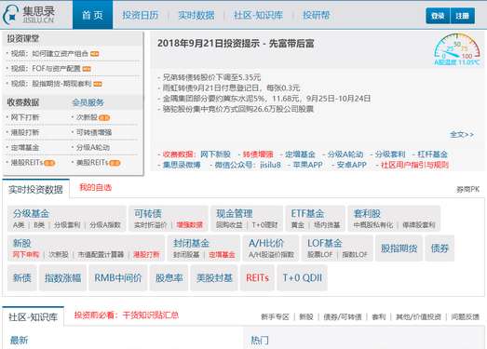Open 干货知识贴汇总 link
This screenshot has height=349, width=487.
point(151,315)
